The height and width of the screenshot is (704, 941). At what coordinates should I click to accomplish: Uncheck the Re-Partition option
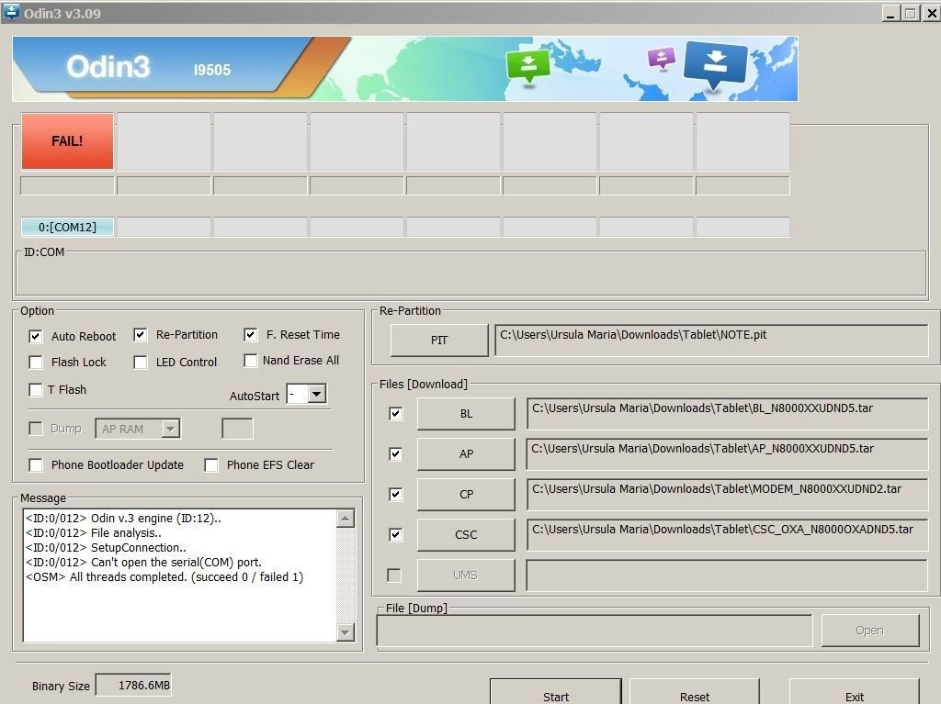(x=140, y=335)
